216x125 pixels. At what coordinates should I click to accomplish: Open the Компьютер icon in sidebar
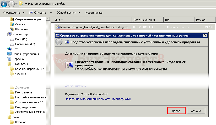tap(10, 34)
